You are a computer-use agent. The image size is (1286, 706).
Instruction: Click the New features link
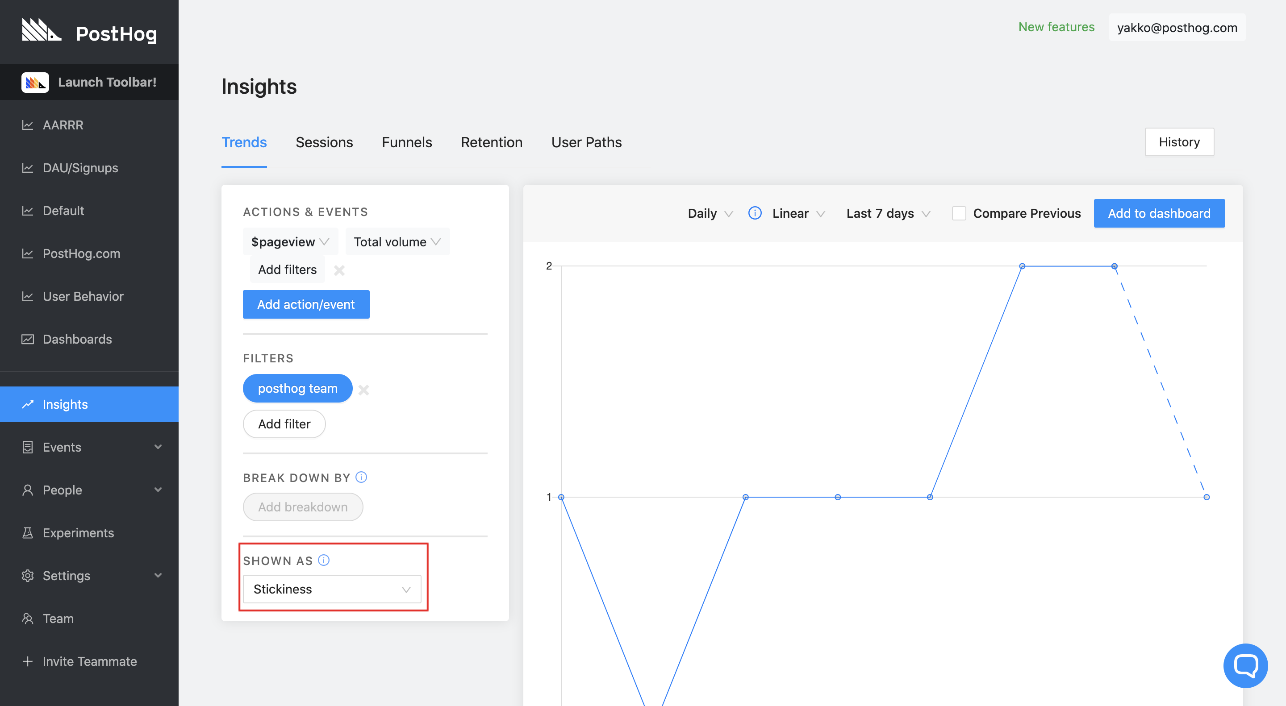[x=1056, y=27]
